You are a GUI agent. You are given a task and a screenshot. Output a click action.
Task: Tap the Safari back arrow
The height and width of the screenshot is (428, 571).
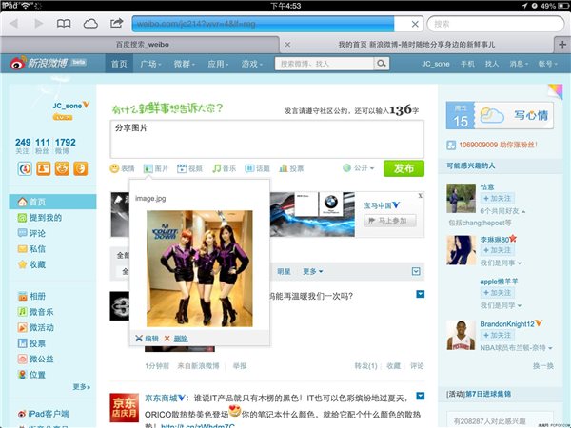[14, 24]
